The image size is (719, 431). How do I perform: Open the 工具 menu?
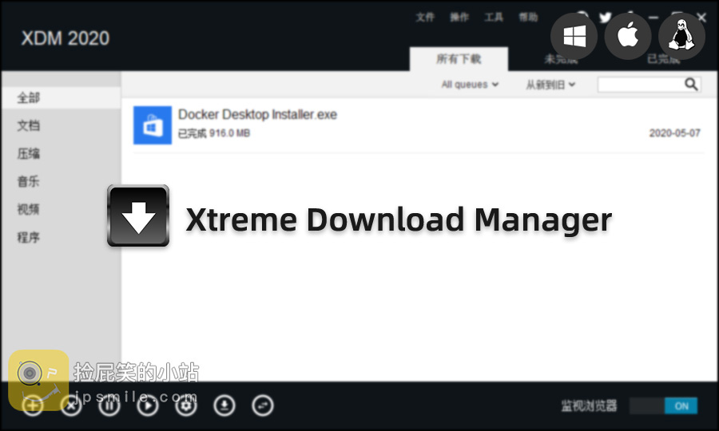click(494, 18)
